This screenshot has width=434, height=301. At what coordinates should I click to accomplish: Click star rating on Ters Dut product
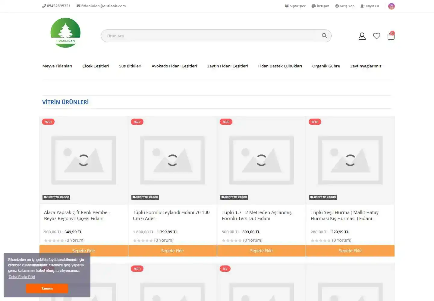[x=232, y=240]
